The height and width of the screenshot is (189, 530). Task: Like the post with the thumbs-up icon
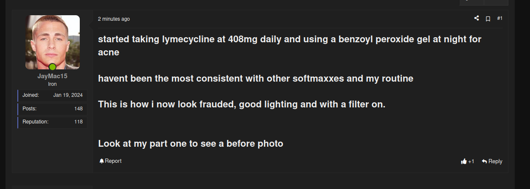coord(464,162)
